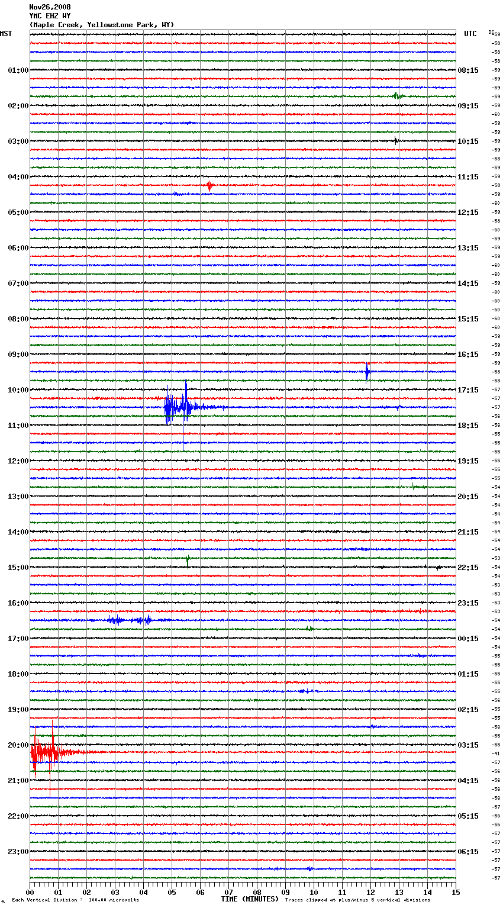Screen dimensions: 503x908
Task: Select the 01:00 MST time label
Action: click(18, 70)
